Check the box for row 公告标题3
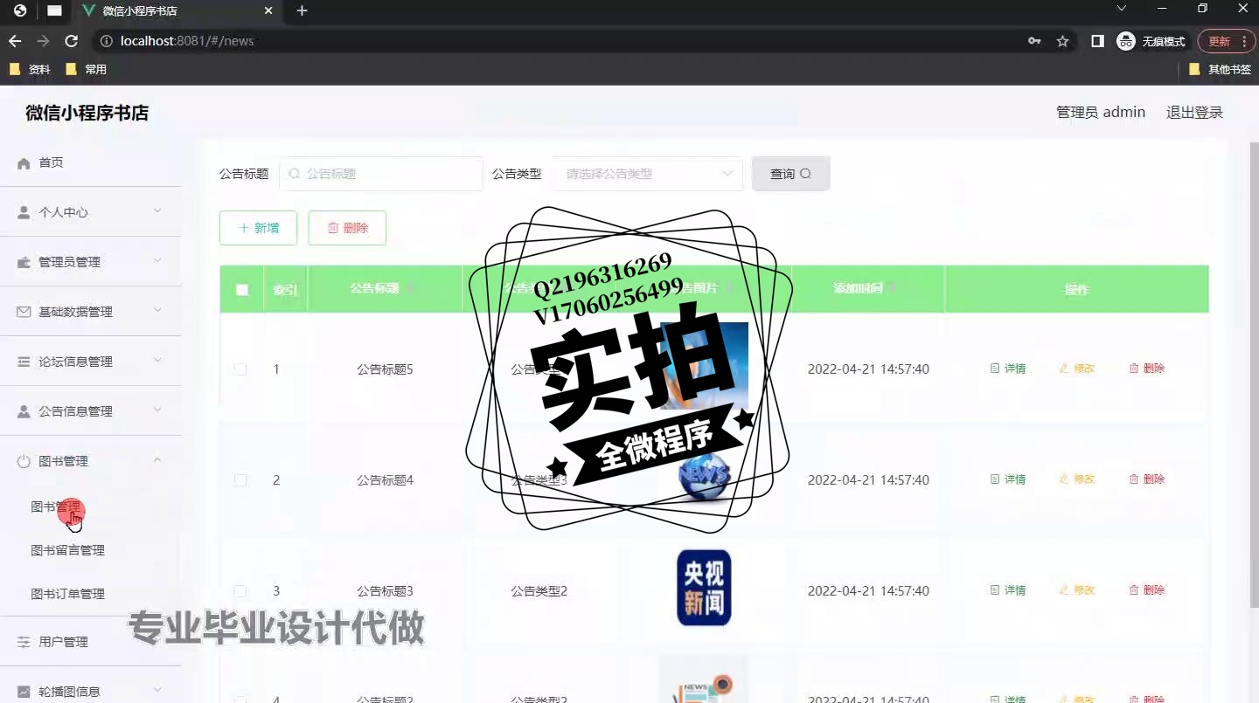The image size is (1259, 703). coord(241,591)
